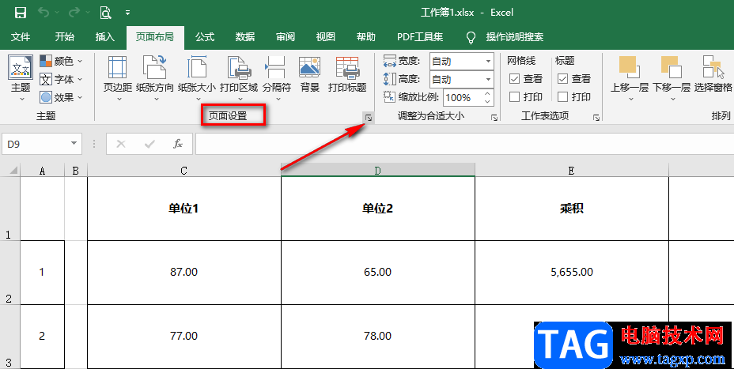Screen dimensions: 734x369
Task: Open the 效果 theme effects dropdown
Action: (x=61, y=97)
